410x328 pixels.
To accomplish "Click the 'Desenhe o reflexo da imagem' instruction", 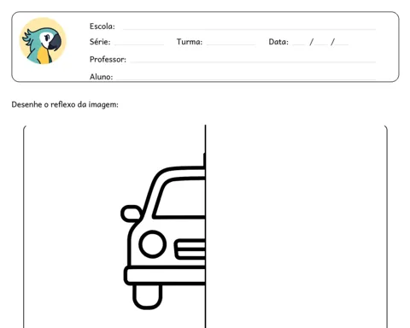I will point(65,105).
